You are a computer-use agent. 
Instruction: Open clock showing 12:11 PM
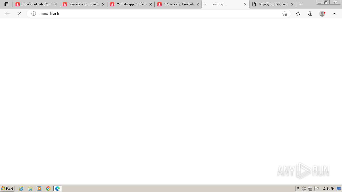point(328,189)
